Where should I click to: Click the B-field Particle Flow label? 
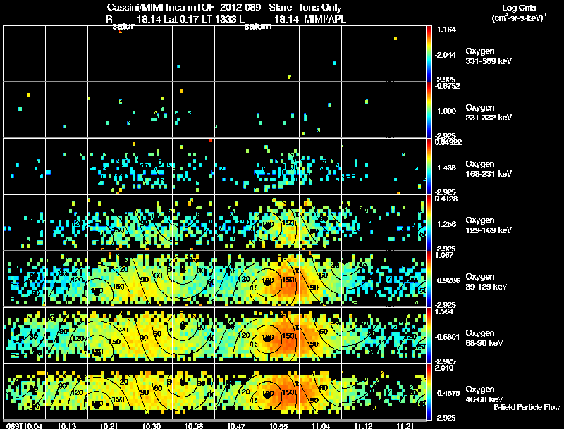click(527, 407)
